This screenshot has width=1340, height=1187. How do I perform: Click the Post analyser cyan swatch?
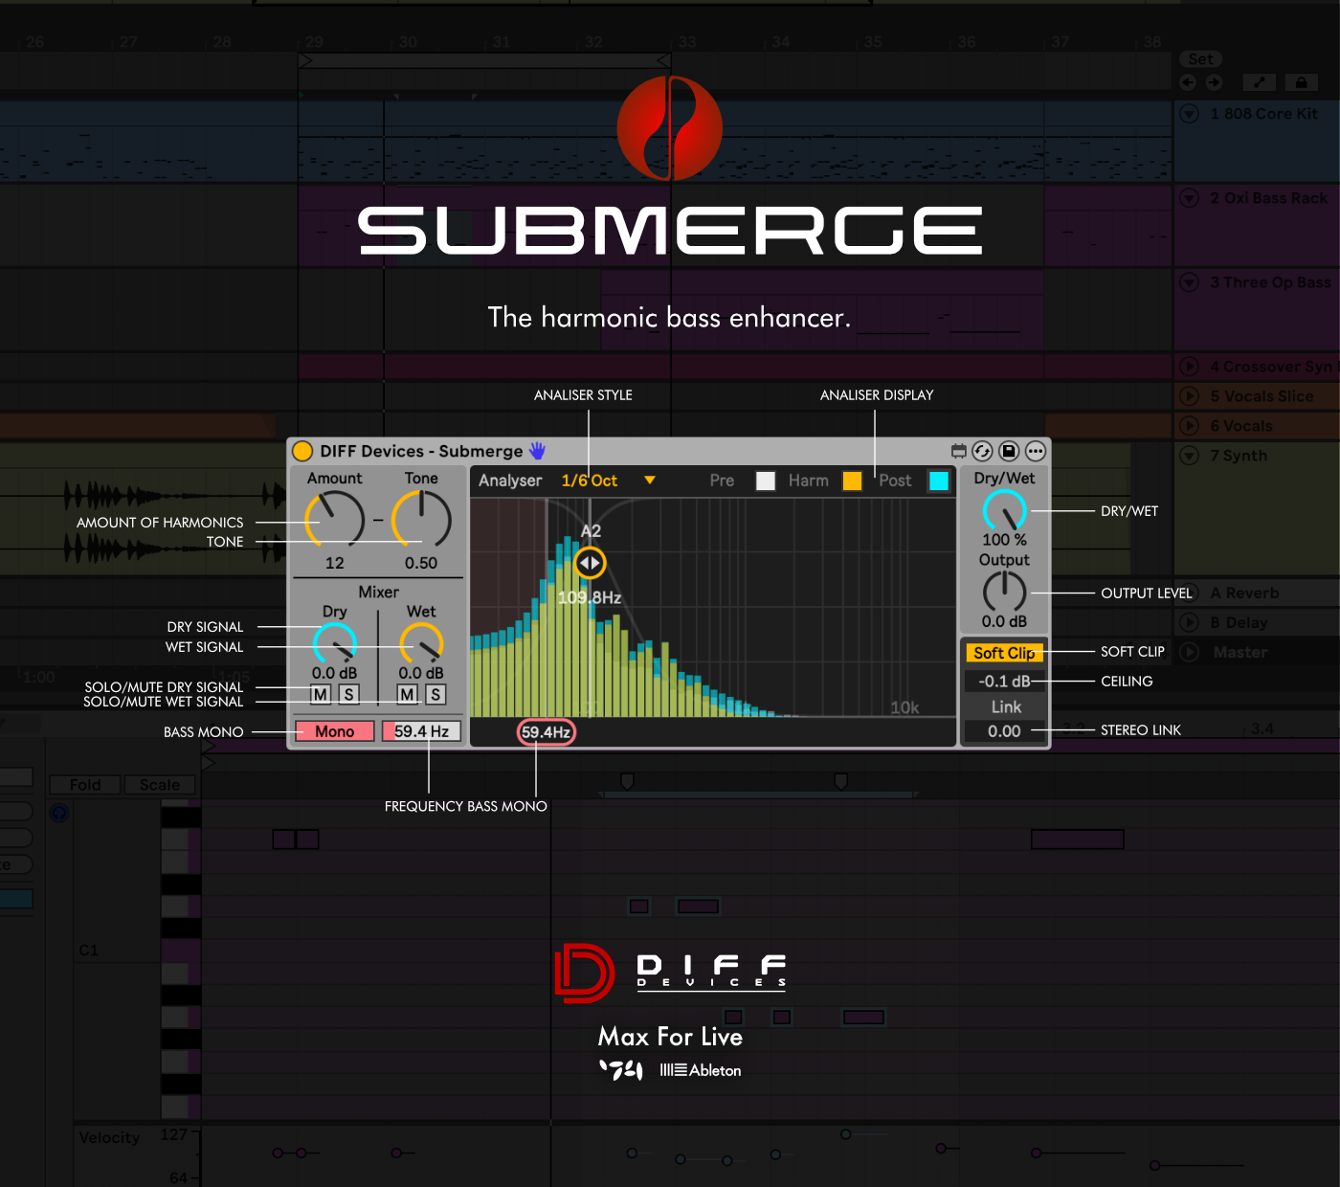point(939,481)
